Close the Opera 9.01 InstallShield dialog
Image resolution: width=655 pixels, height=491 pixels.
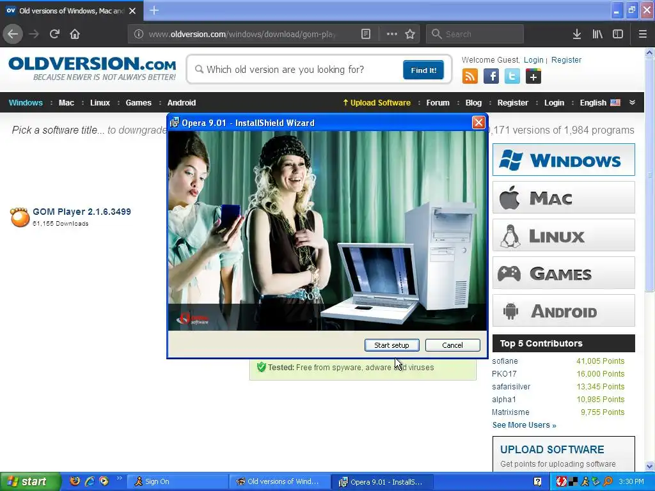tap(478, 122)
